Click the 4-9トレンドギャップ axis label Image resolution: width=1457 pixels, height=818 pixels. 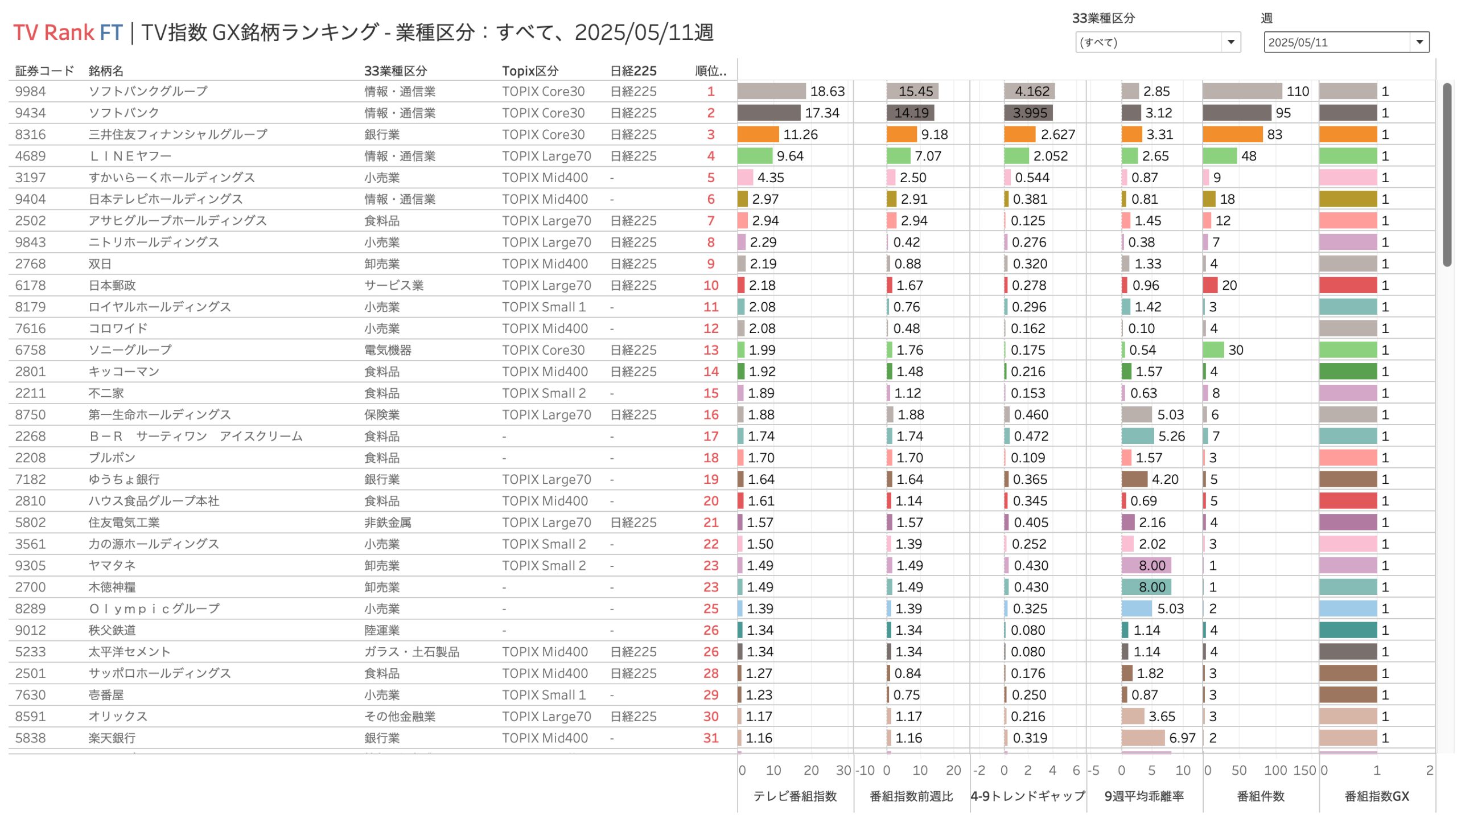1027,796
